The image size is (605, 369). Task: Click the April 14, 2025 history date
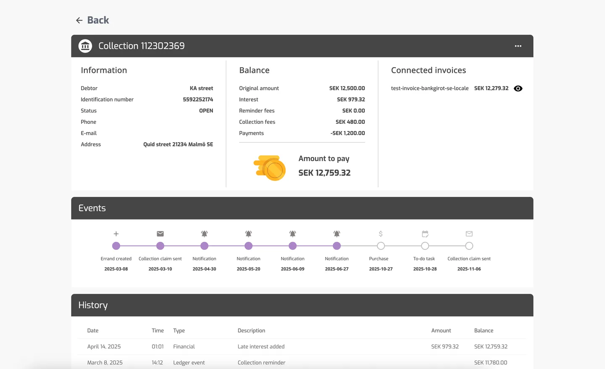click(104, 347)
